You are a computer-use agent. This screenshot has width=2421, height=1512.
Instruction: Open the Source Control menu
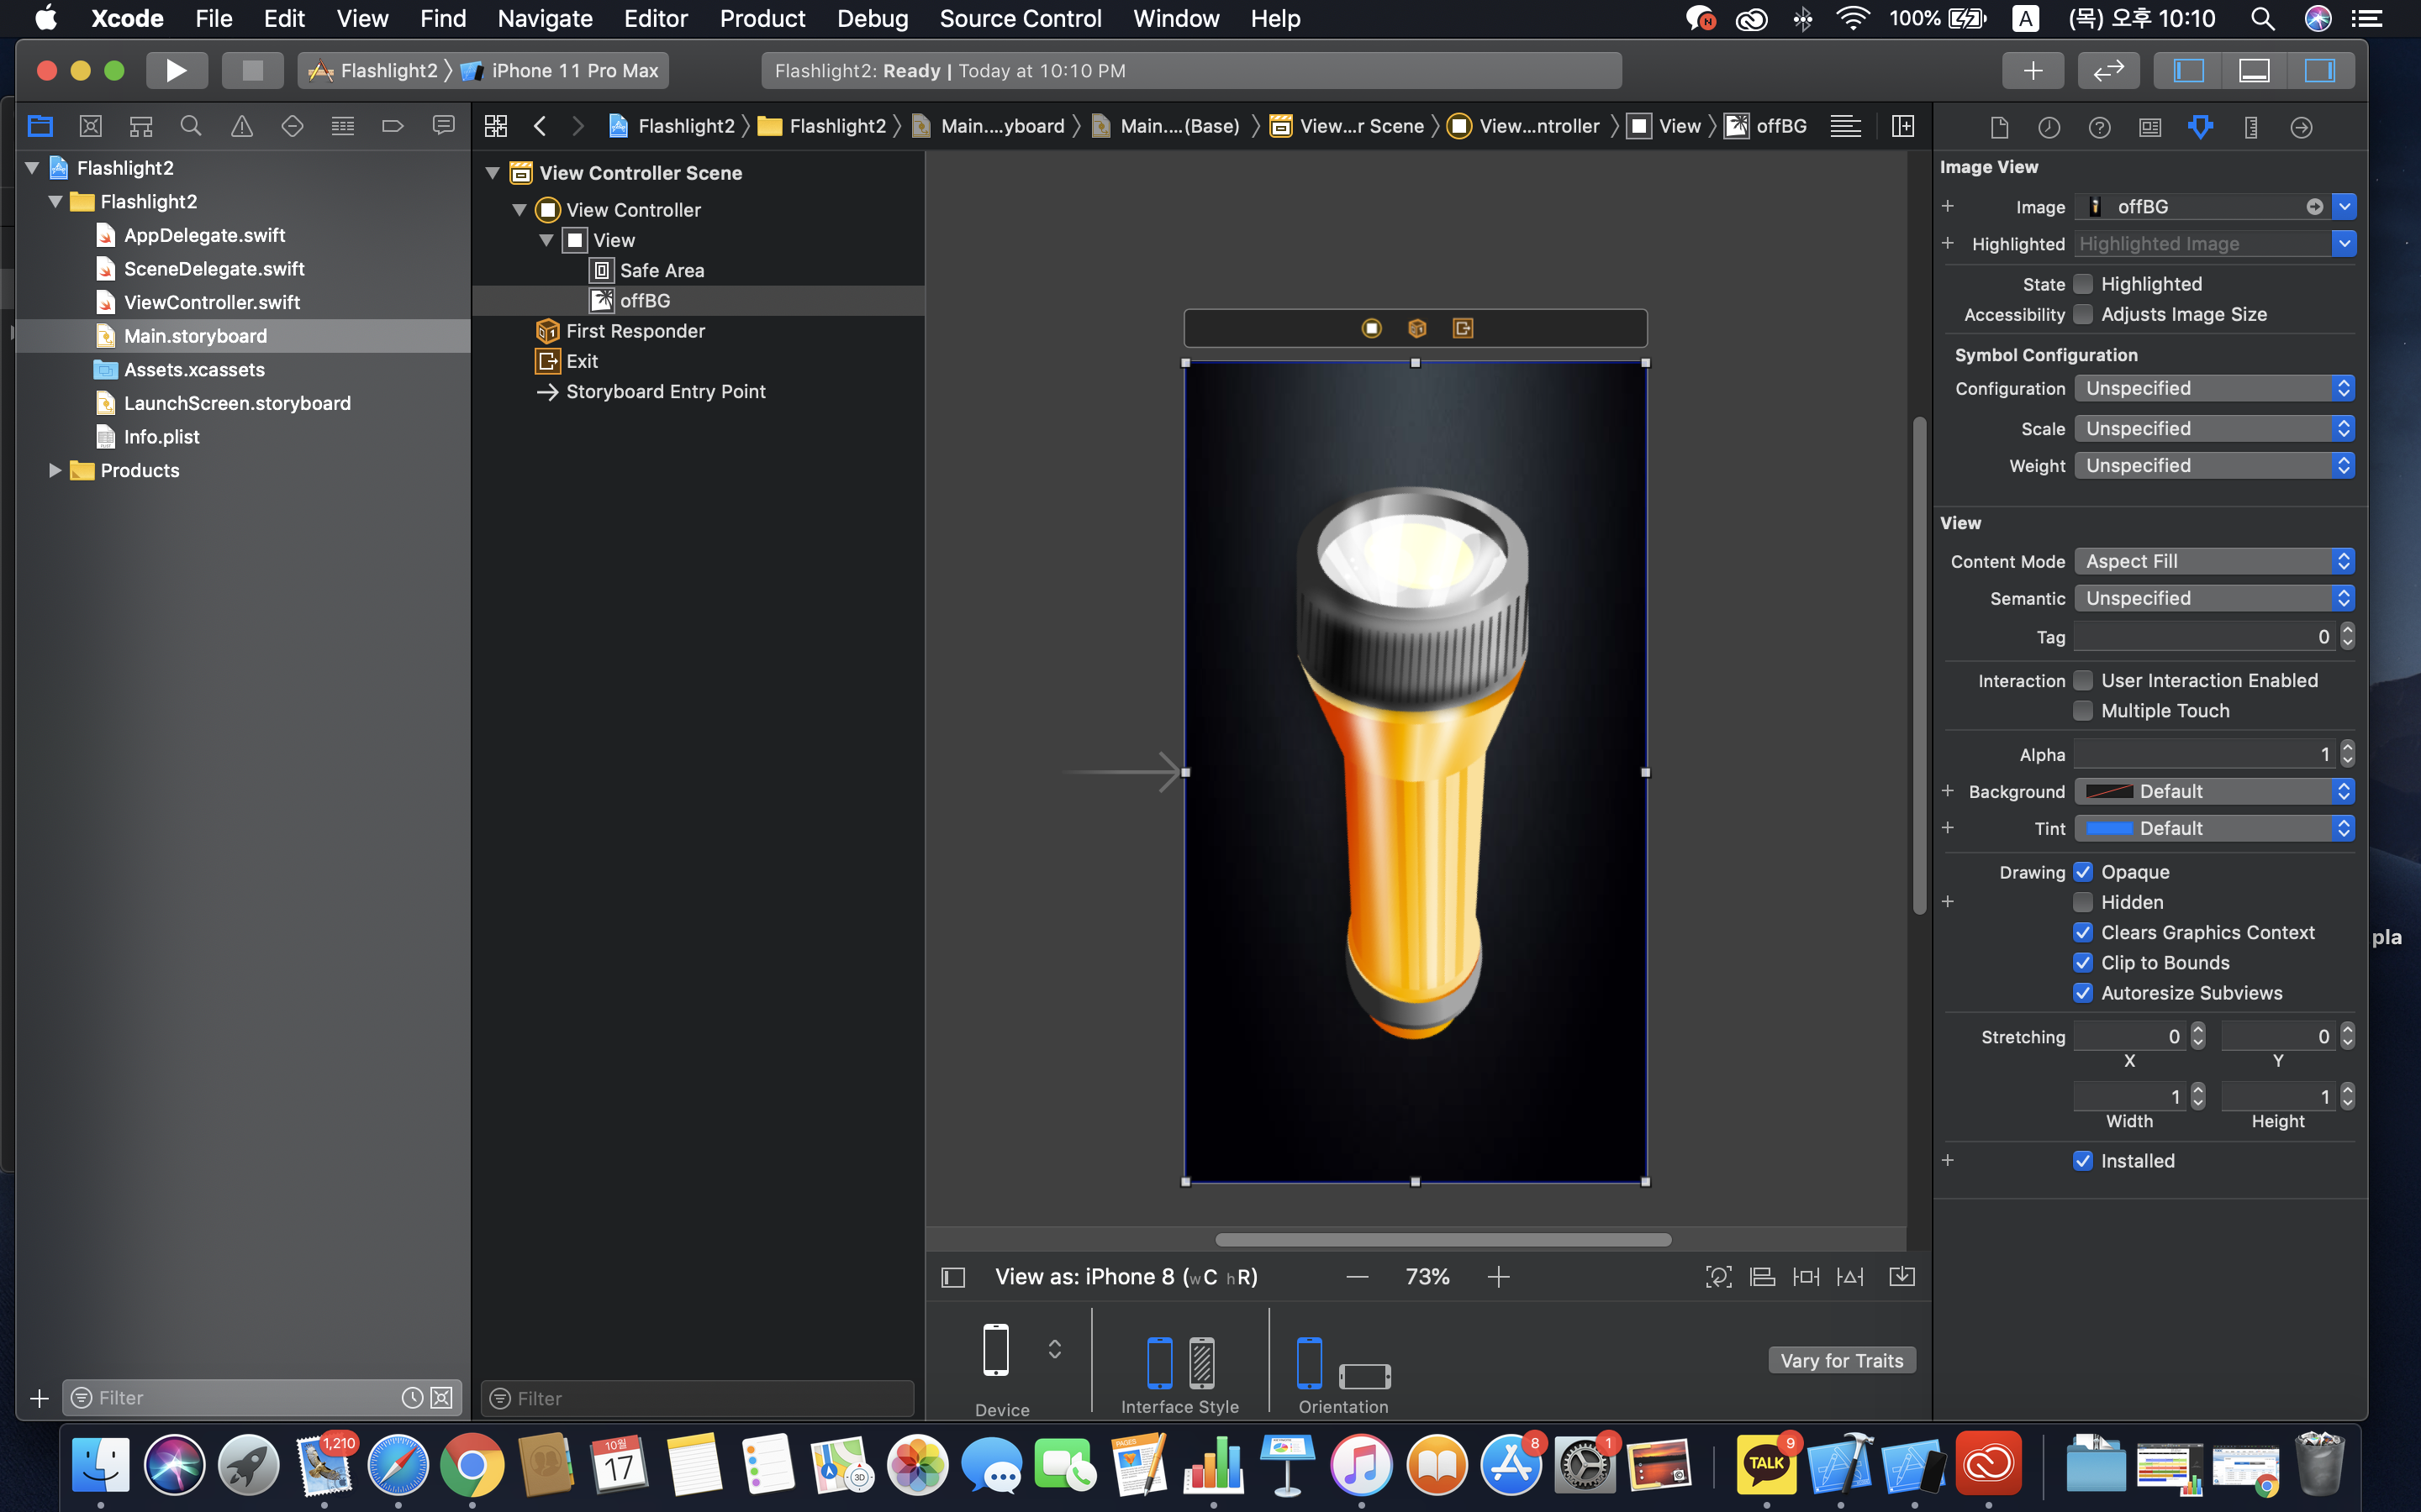pyautogui.click(x=1020, y=18)
